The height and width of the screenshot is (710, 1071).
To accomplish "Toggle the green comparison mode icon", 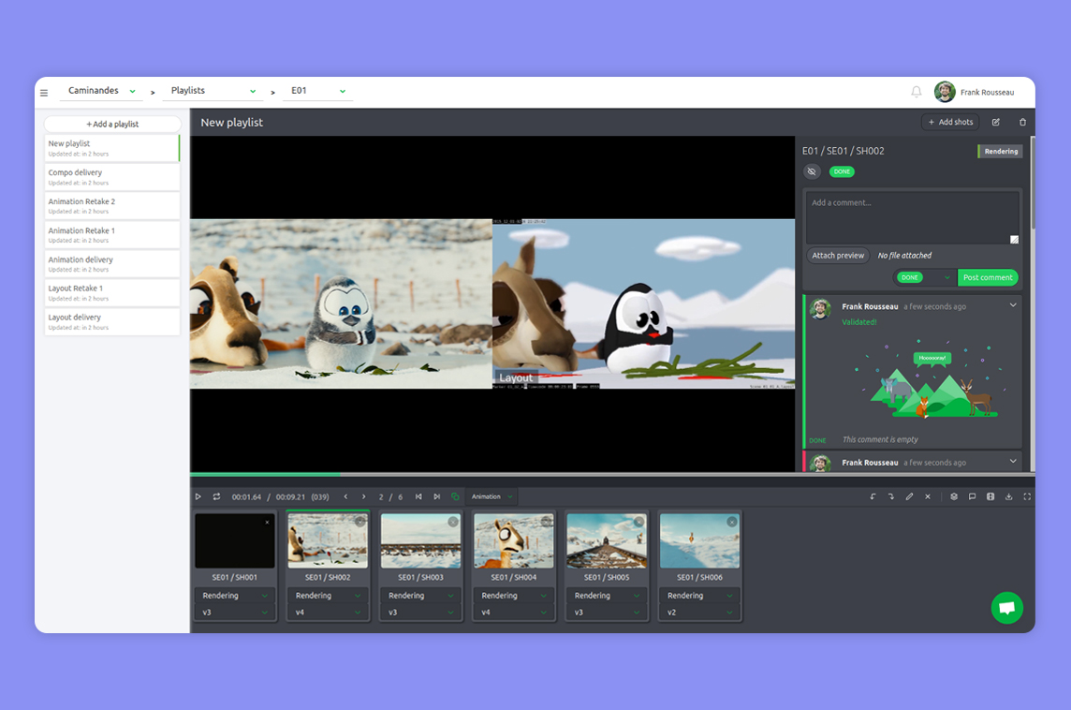I will pyautogui.click(x=455, y=496).
